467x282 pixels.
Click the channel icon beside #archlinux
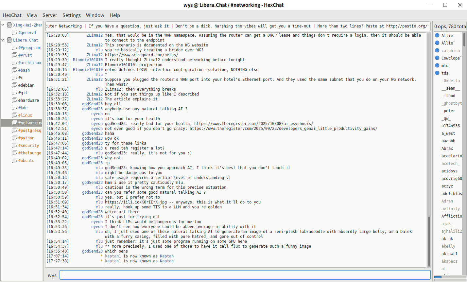click(x=14, y=62)
